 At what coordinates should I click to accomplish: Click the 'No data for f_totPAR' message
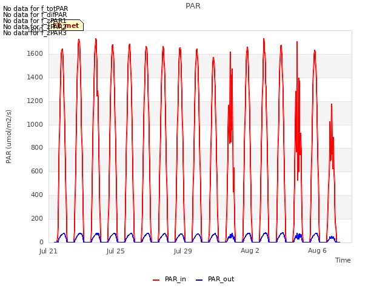coord(35,8)
